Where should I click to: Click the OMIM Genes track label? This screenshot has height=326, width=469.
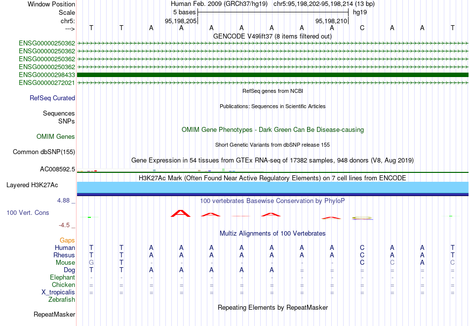(56, 136)
